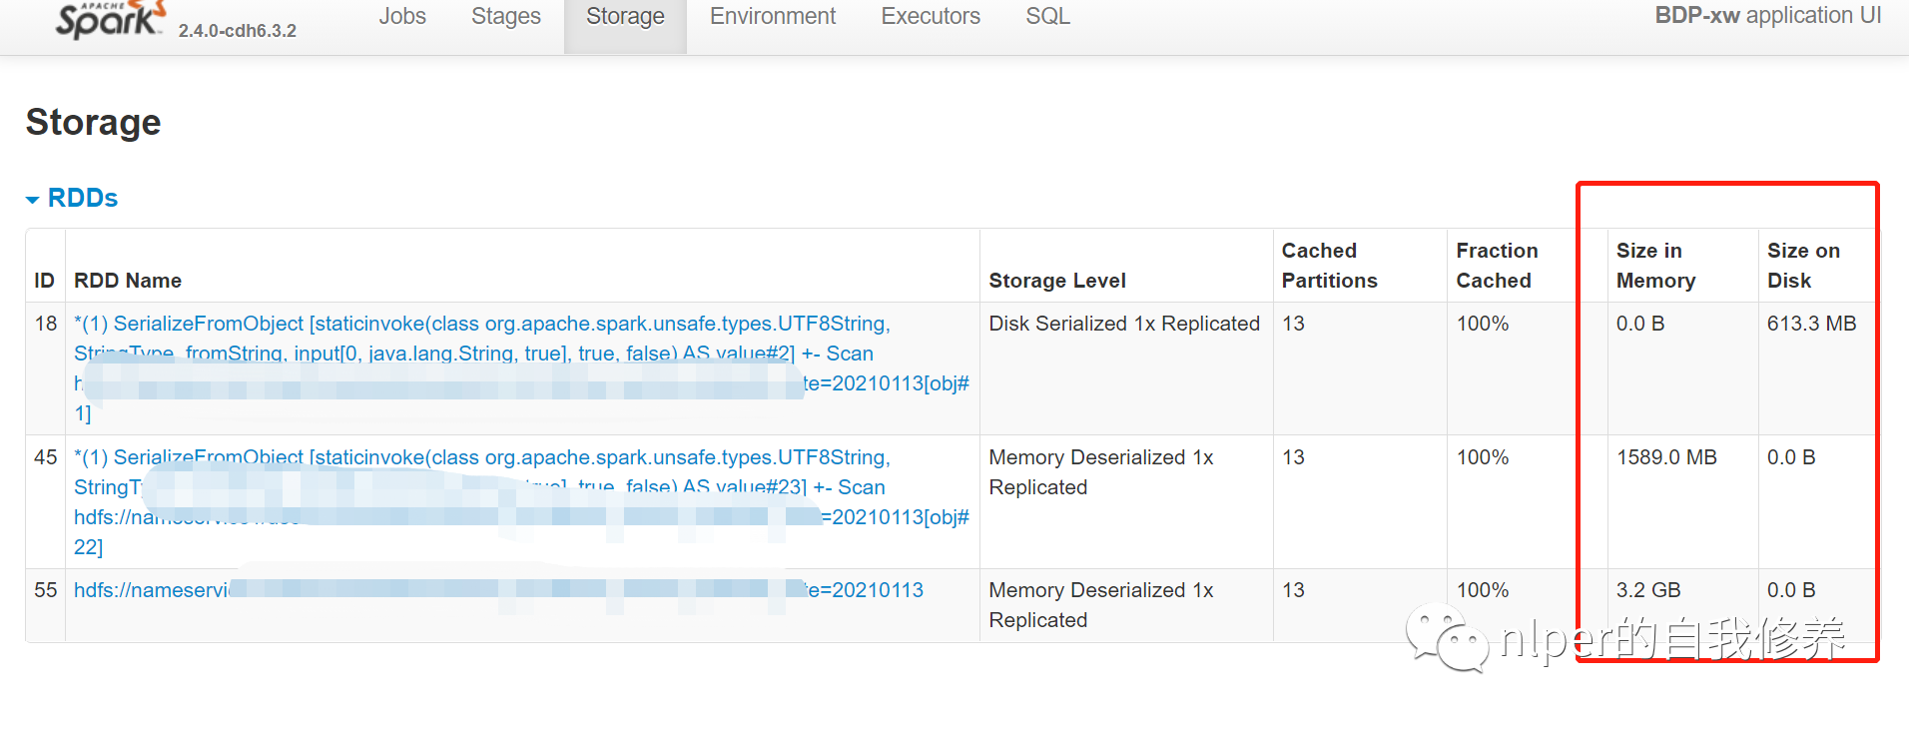Screen dimensions: 1909x729
Task: Open RDD 55 hdfs nameservice link
Action: coord(151,590)
